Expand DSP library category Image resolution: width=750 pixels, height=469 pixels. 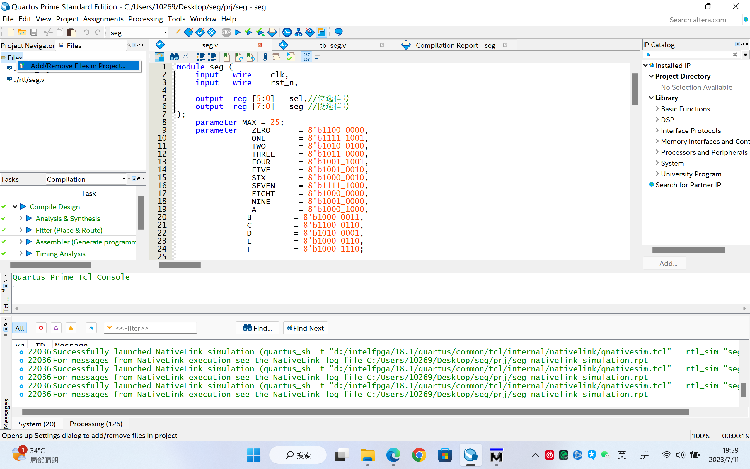tap(657, 119)
